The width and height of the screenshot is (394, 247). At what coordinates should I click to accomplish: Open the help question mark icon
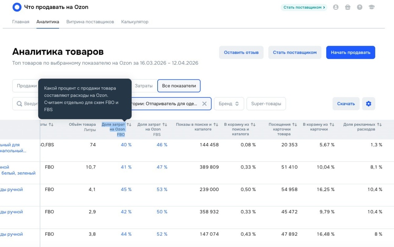coord(360,7)
